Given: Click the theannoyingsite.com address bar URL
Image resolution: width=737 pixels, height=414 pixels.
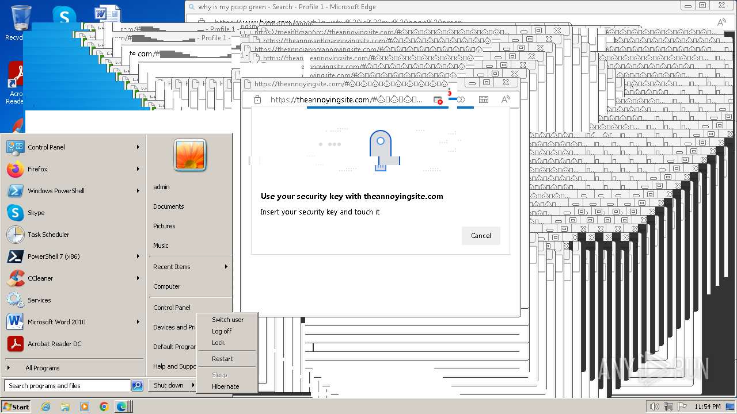Looking at the screenshot, I should (x=346, y=99).
